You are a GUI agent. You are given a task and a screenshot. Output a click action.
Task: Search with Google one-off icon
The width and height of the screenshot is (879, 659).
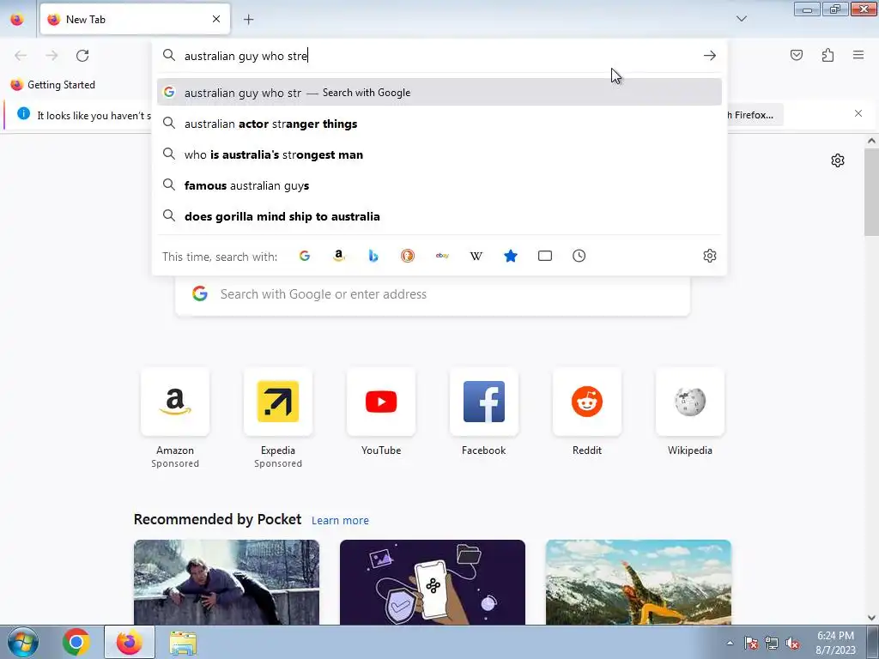305,256
